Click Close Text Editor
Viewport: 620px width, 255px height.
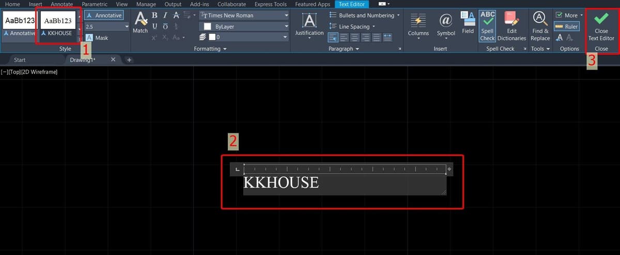point(601,27)
